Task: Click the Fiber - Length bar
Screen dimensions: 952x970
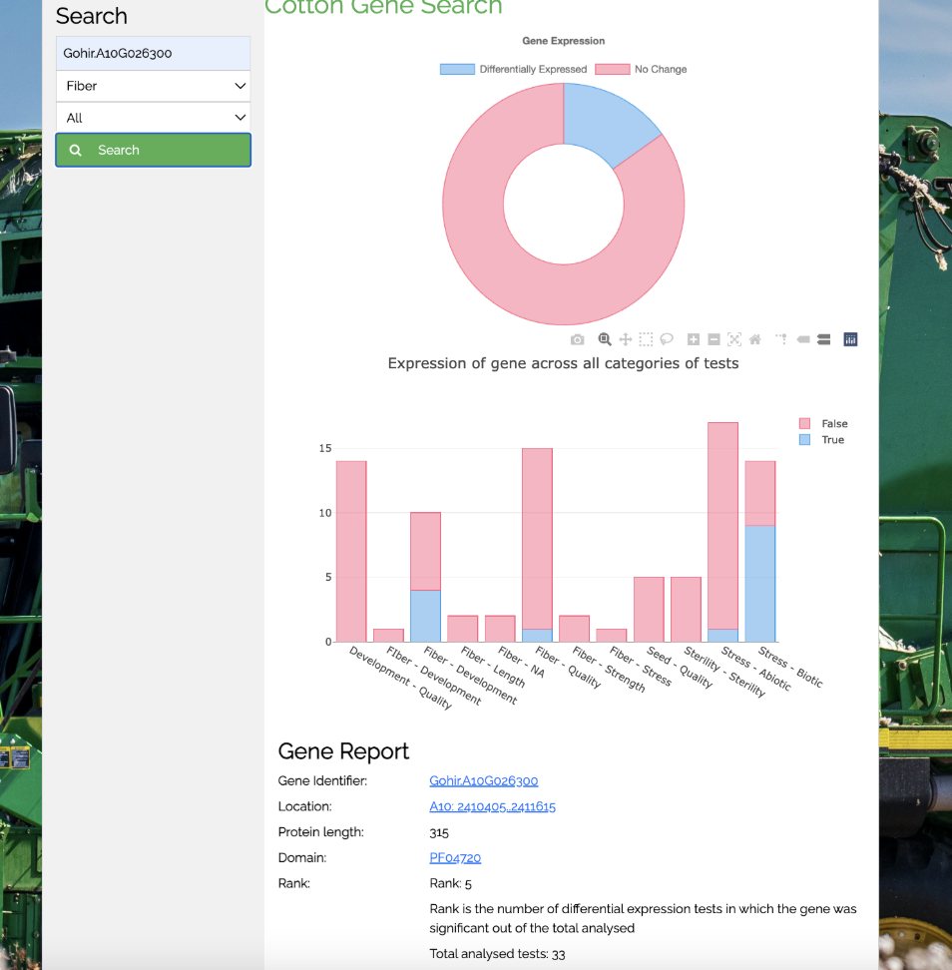Action: (x=463, y=629)
